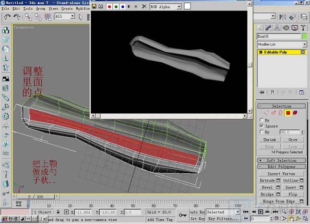Screen dimensions: 310x224
Task: Click the Flip button
Action: 293,194
